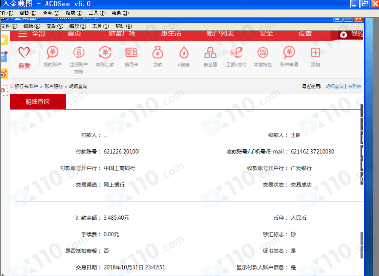Click the yen coin icon beside 我的
The width and height of the screenshot is (379, 276).
[343, 34]
